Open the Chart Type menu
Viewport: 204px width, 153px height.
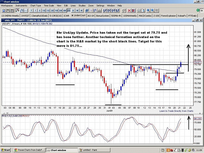36,6
